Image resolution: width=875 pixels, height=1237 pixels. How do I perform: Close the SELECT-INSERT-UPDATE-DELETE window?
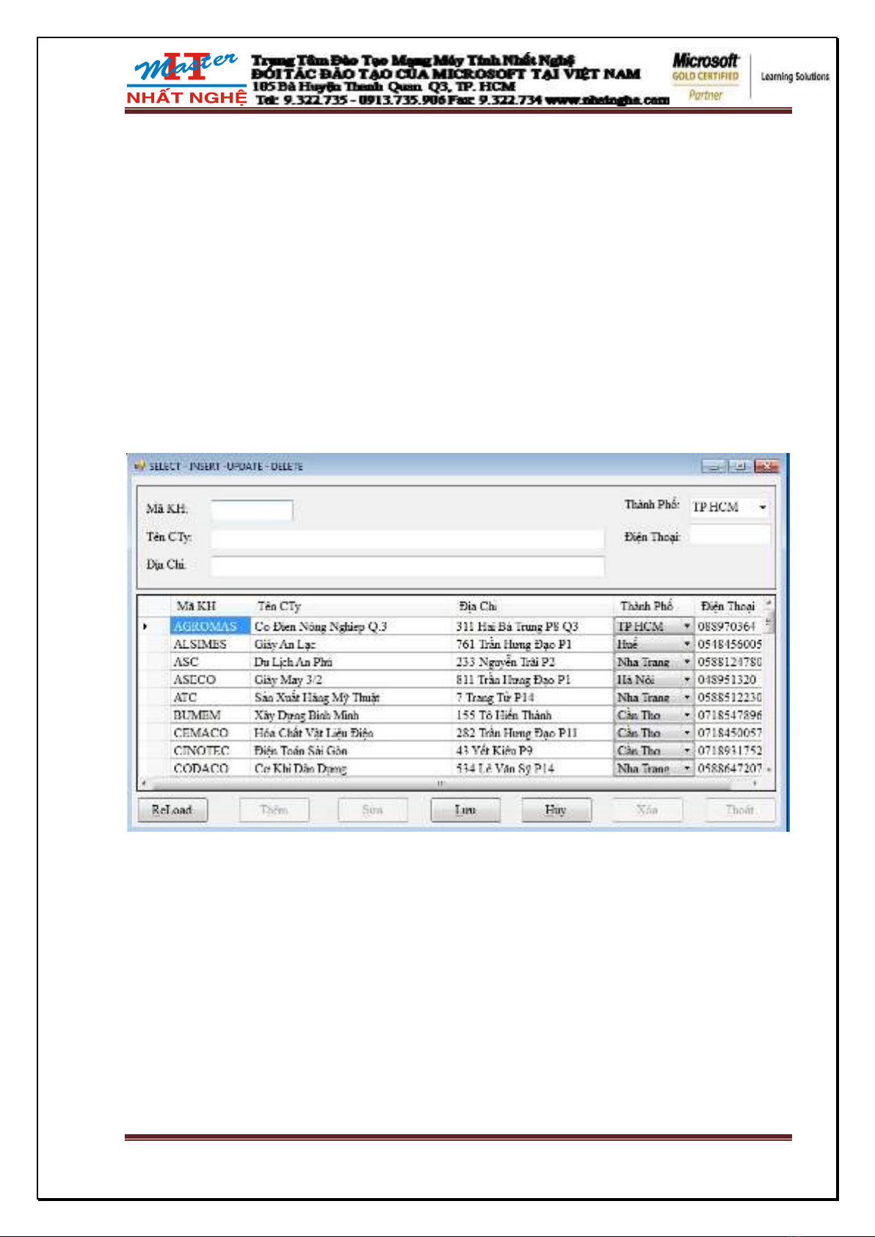[x=766, y=466]
